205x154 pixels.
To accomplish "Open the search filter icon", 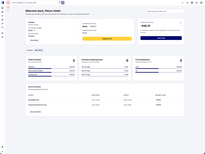I will [59, 3].
